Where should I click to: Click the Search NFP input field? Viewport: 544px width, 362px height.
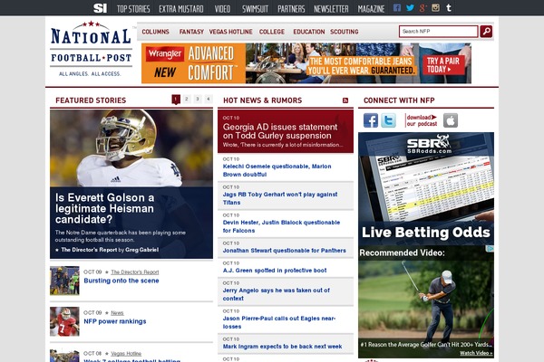click(438, 31)
